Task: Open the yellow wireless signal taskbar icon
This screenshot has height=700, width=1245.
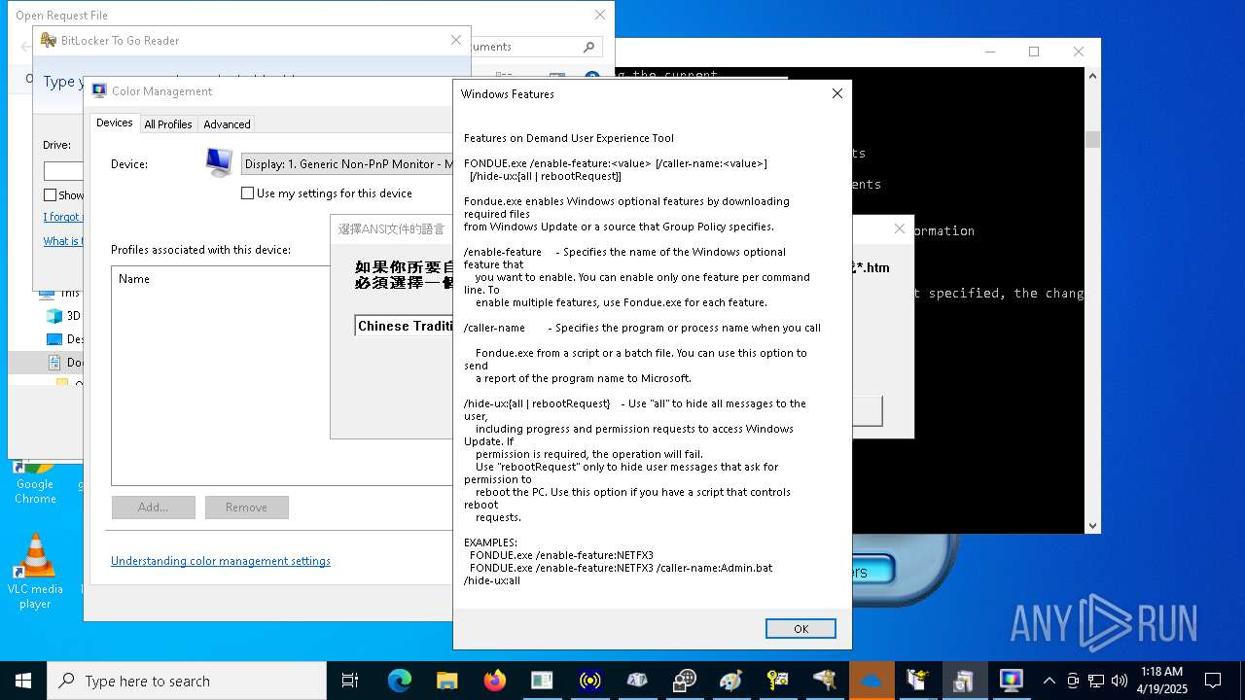Action: click(589, 681)
